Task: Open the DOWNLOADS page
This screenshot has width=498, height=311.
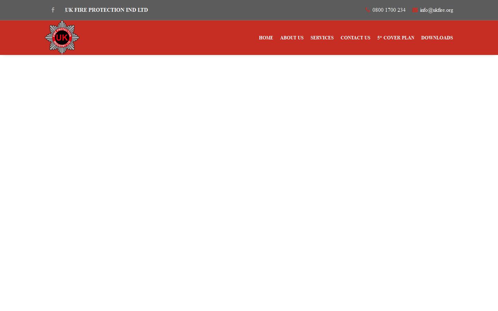Action: (437, 38)
